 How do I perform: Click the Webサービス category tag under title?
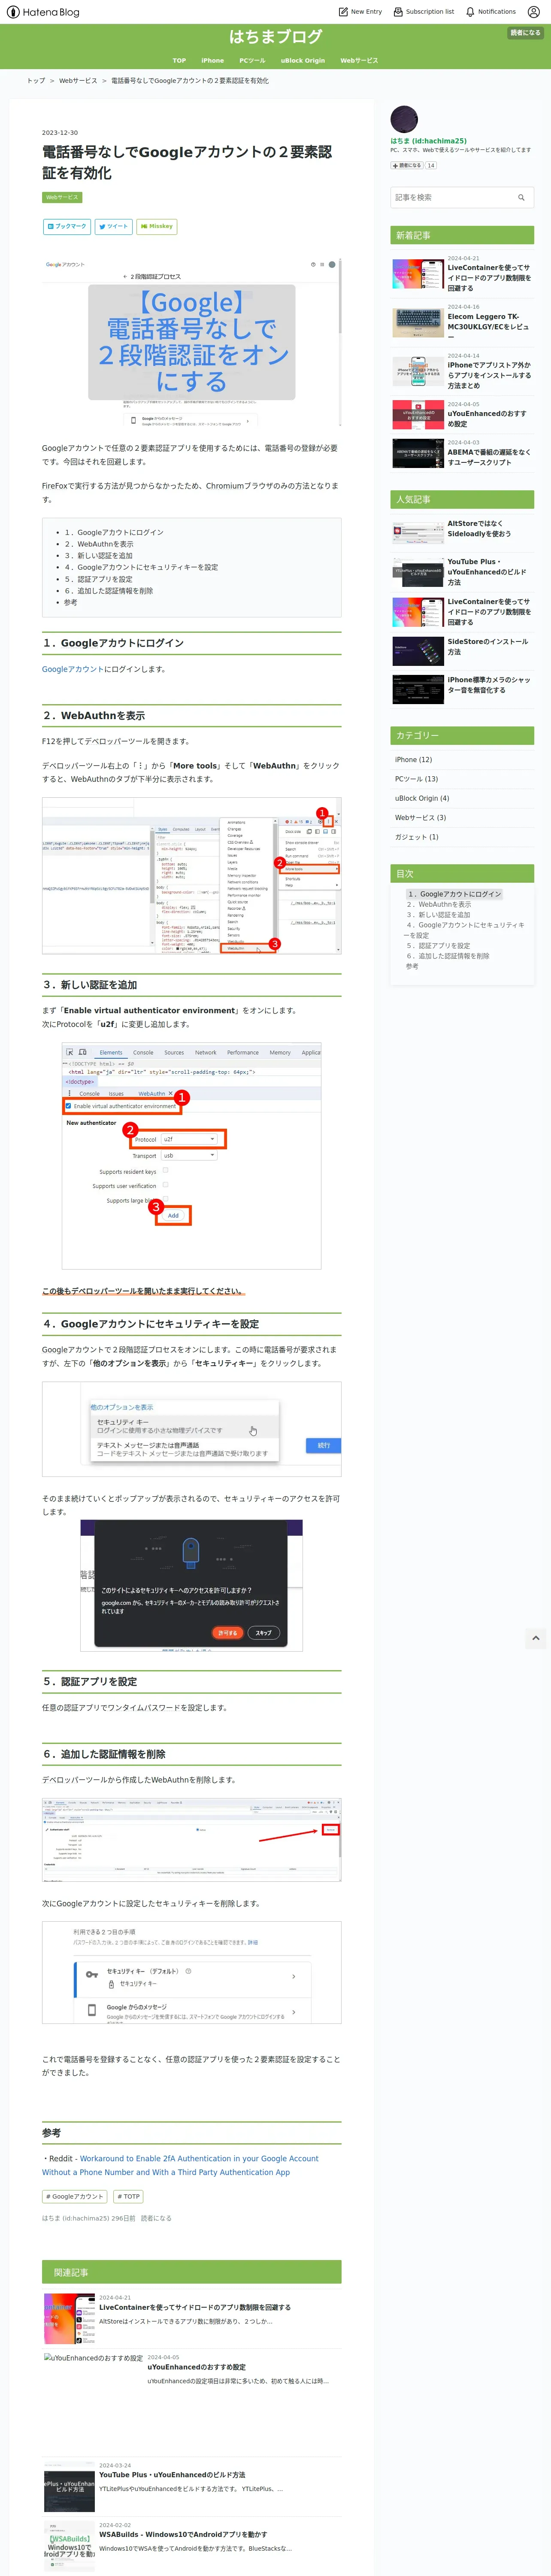[x=62, y=197]
